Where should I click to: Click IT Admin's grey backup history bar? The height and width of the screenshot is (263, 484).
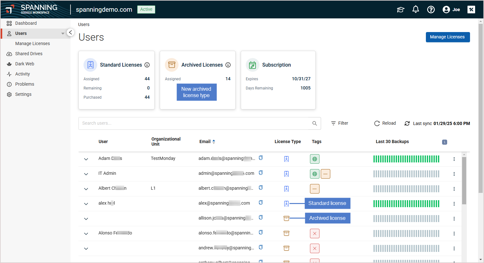click(407, 174)
